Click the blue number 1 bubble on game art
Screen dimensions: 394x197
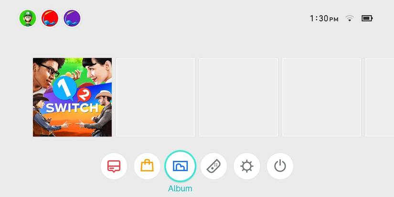click(65, 88)
